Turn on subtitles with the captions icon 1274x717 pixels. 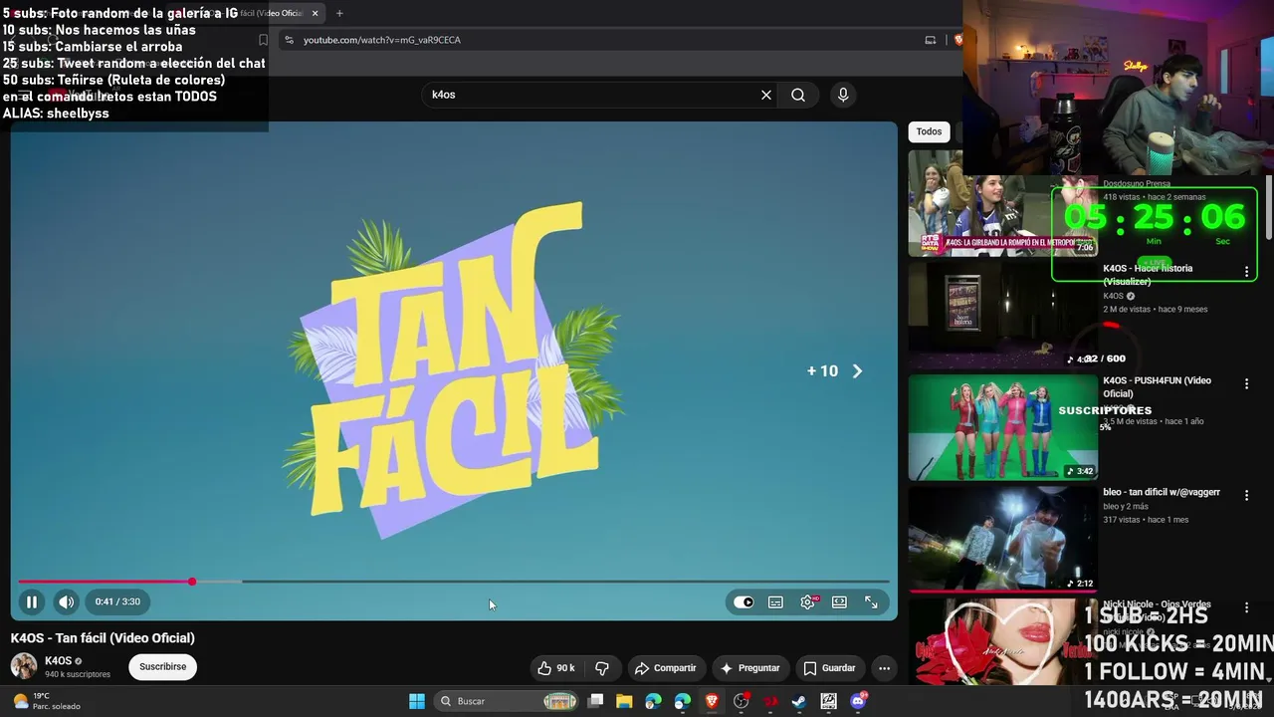click(775, 601)
